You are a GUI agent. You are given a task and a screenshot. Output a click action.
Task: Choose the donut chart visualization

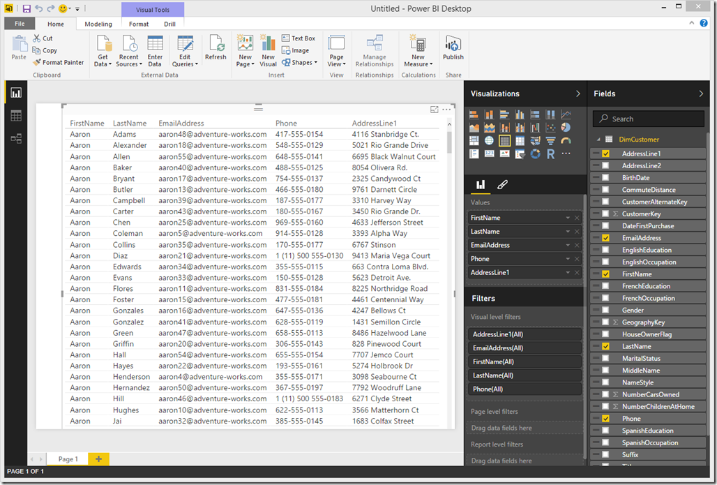535,154
